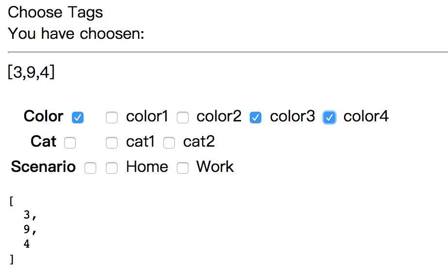The height and width of the screenshot is (270, 448).
Task: Click the Choose Tags heading
Action: tap(55, 13)
